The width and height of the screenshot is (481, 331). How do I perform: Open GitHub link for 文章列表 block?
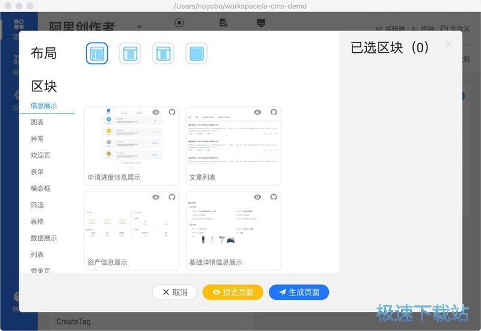(x=274, y=112)
